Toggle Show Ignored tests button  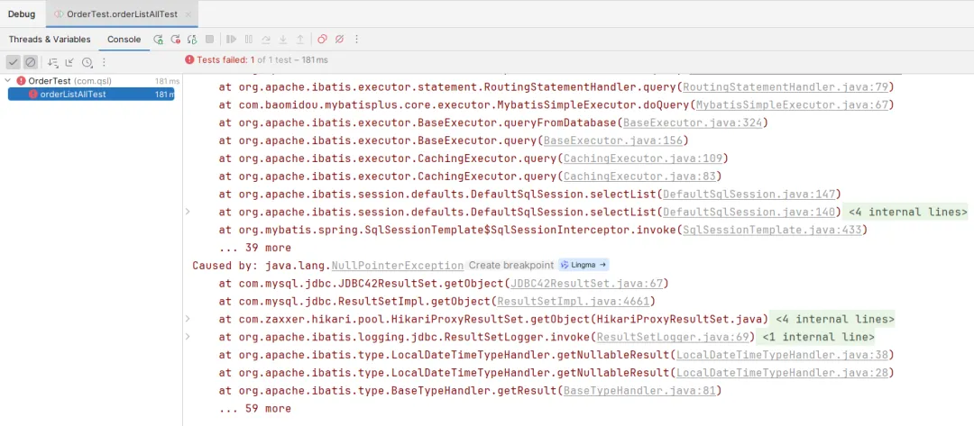pos(31,62)
